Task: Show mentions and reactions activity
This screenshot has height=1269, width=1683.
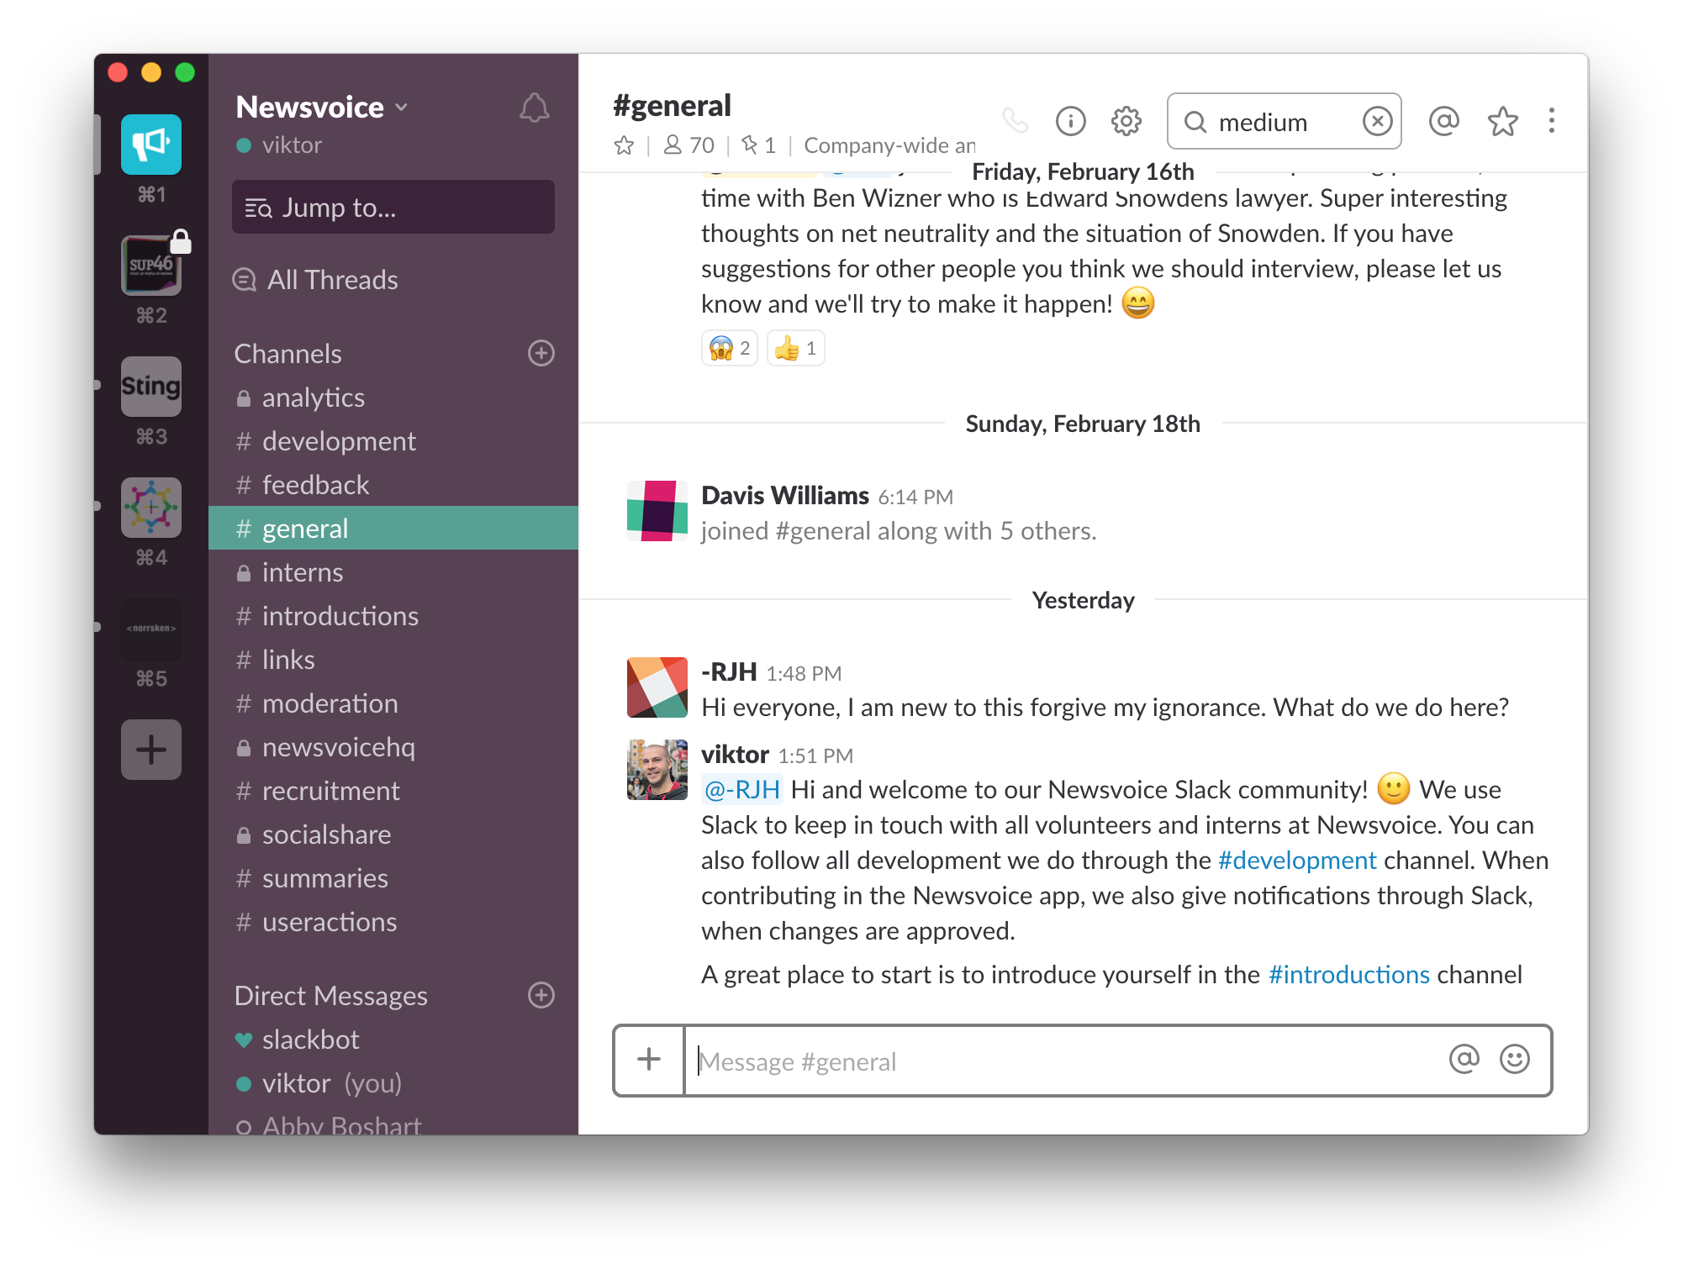Action: [1443, 121]
